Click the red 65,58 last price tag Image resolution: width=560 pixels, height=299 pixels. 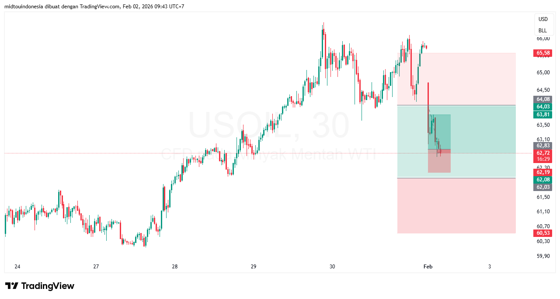click(543, 52)
